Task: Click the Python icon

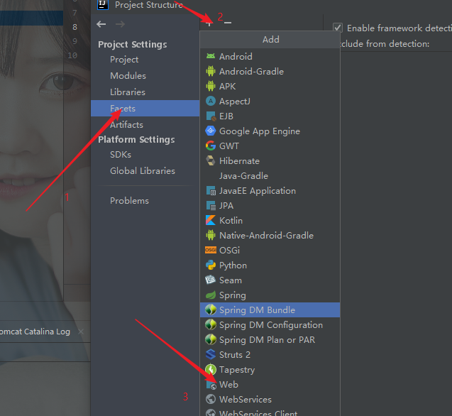Action: [x=211, y=265]
